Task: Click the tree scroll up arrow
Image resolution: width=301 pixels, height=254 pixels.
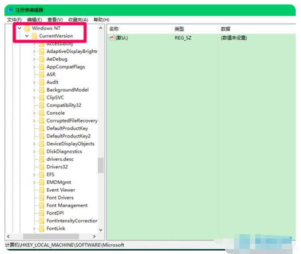Action: 101,28
